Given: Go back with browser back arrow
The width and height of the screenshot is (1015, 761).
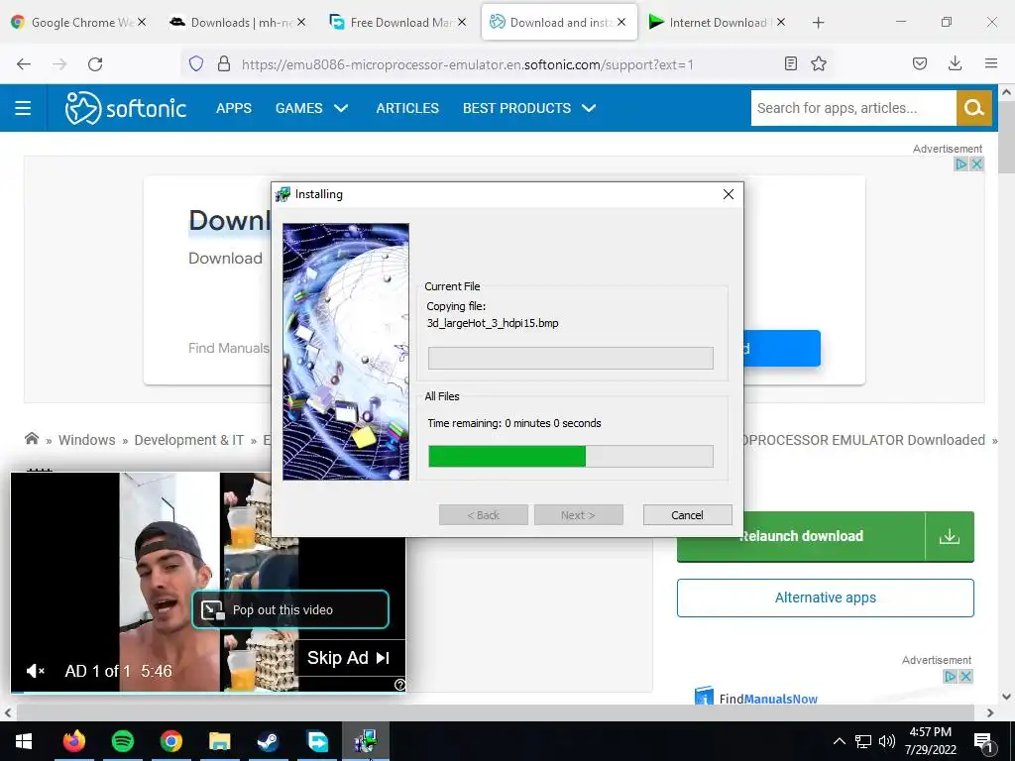Looking at the screenshot, I should (24, 64).
